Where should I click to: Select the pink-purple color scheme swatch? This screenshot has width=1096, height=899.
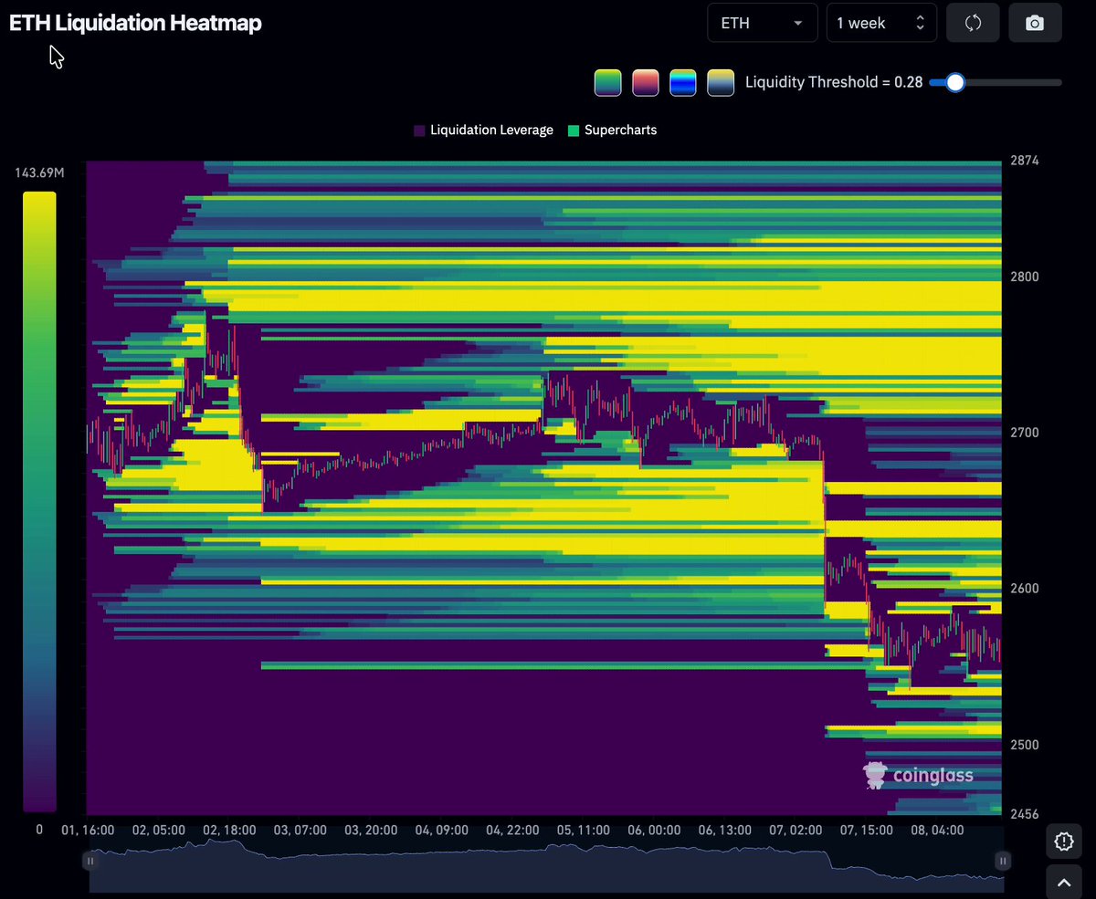pyautogui.click(x=646, y=83)
